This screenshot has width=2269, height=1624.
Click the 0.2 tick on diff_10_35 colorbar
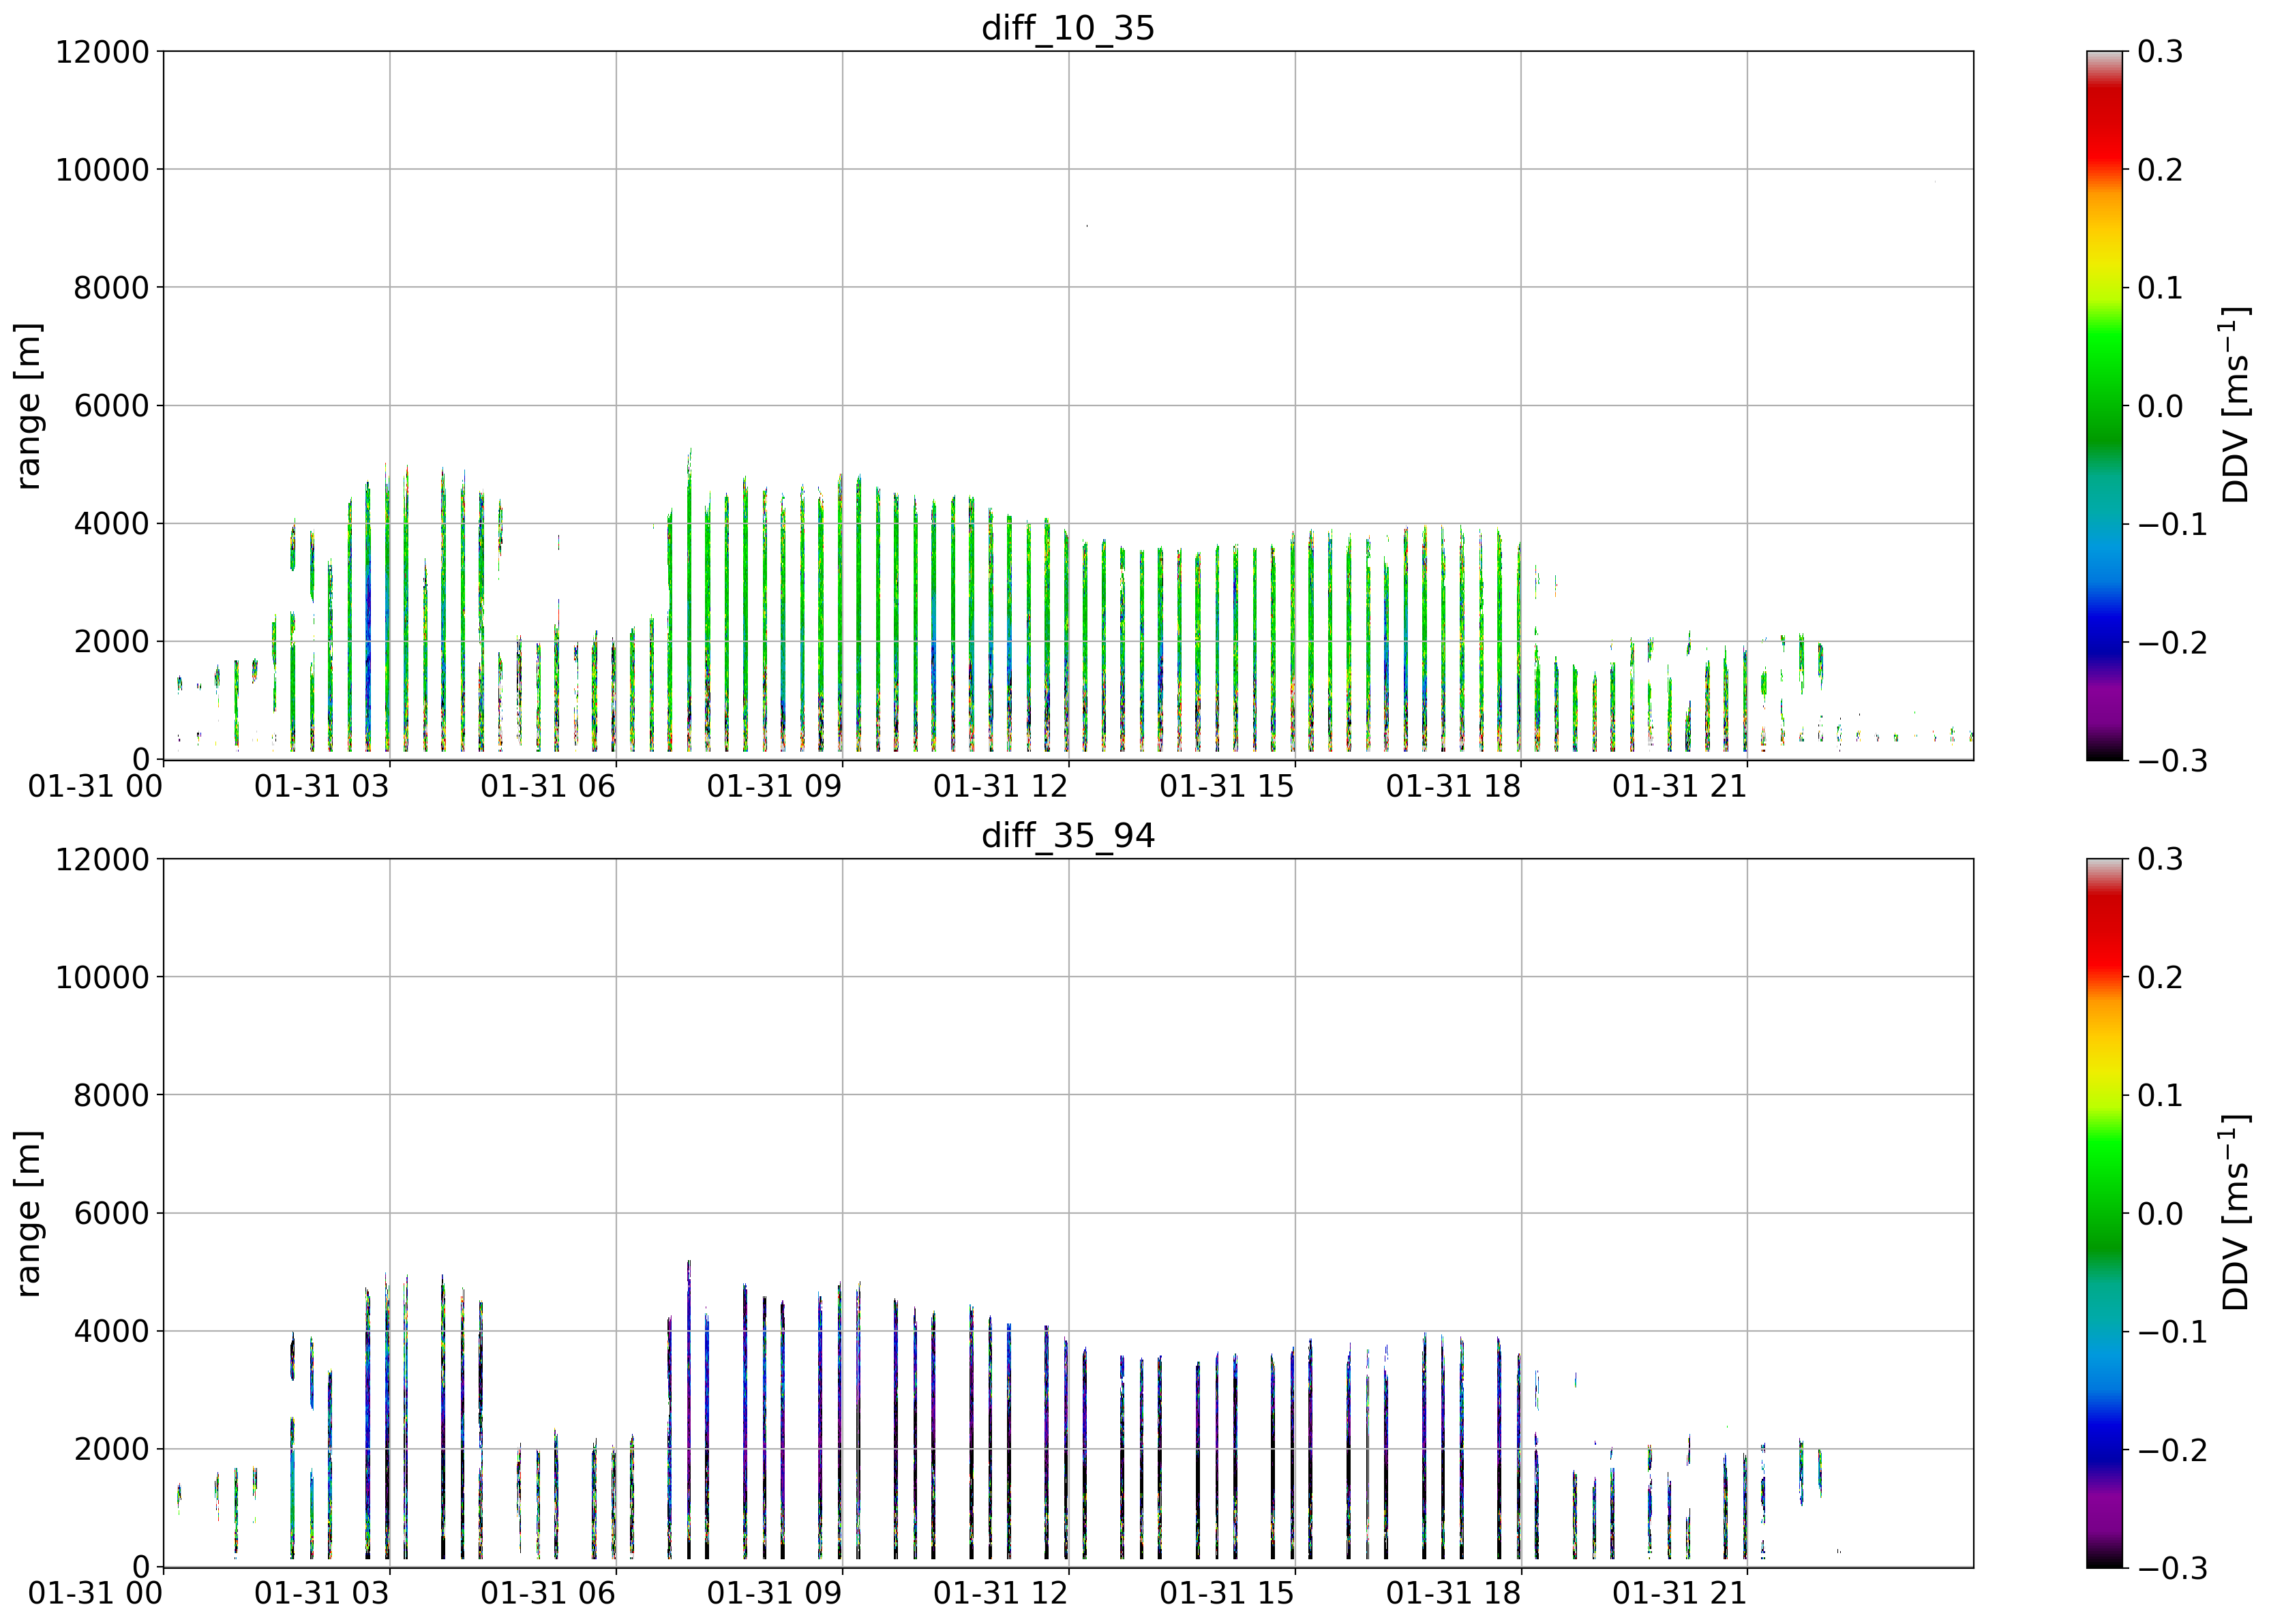[x=2161, y=170]
